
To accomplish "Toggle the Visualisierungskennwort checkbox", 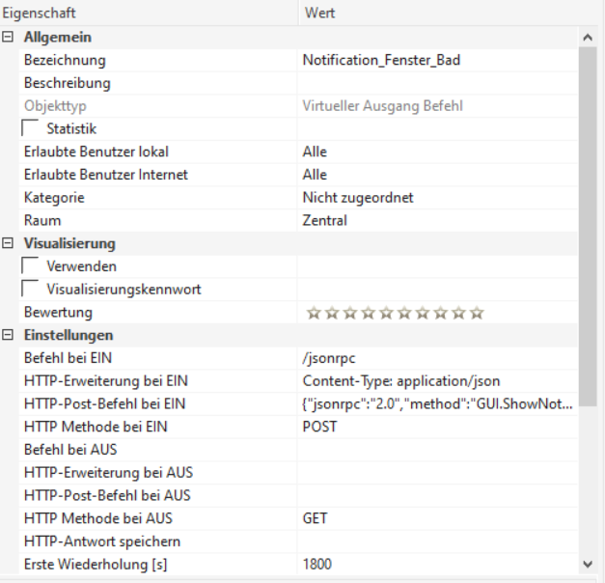I will click(31, 290).
